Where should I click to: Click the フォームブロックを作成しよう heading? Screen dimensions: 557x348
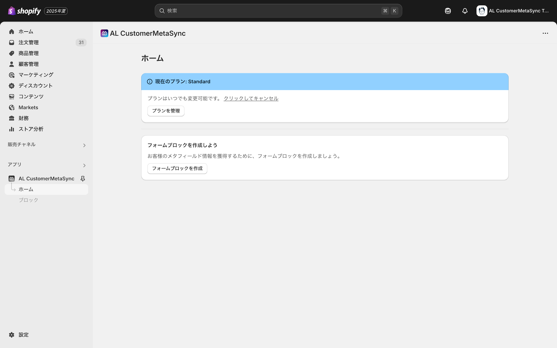pyautogui.click(x=182, y=145)
